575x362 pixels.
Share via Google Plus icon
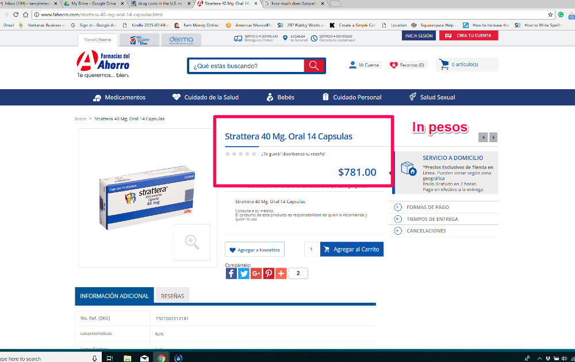click(256, 273)
